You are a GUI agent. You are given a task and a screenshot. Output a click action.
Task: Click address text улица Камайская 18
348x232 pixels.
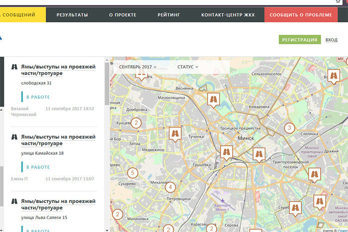tap(42, 153)
